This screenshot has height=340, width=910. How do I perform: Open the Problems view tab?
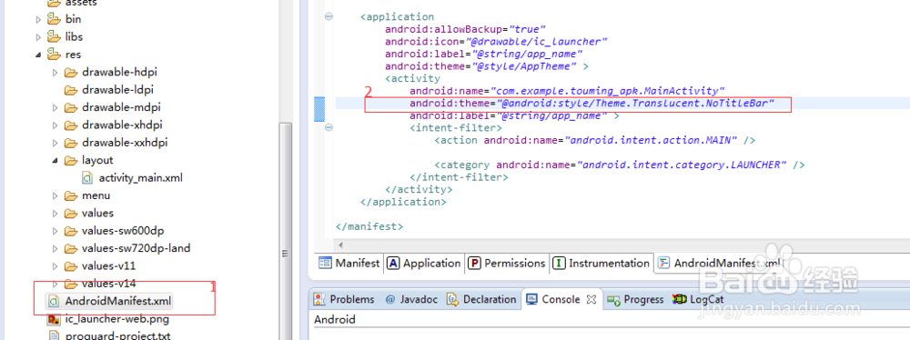pos(344,299)
